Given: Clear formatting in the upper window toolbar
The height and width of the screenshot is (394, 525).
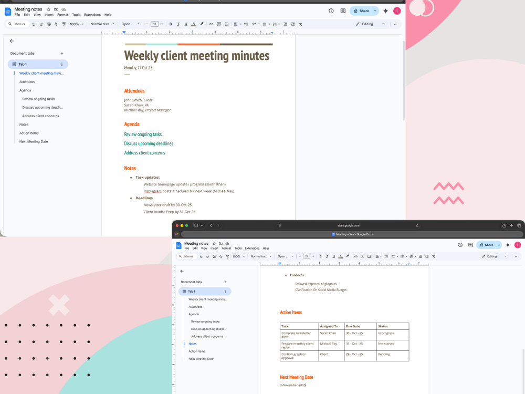Looking at the screenshot, I should pyautogui.click(x=300, y=24).
